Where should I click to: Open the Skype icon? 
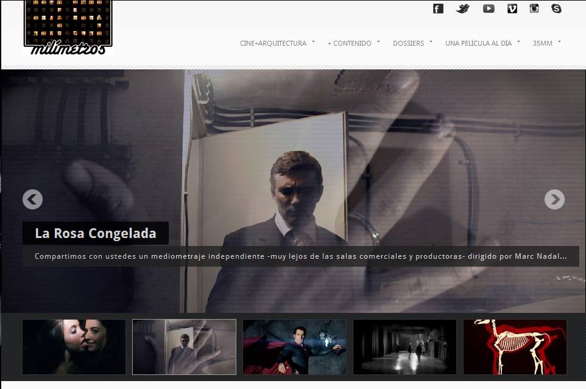coord(556,8)
